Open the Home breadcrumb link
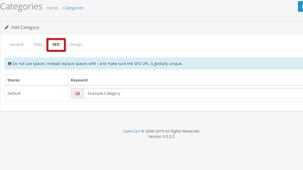Image resolution: width=303 pixels, height=170 pixels. click(x=52, y=8)
